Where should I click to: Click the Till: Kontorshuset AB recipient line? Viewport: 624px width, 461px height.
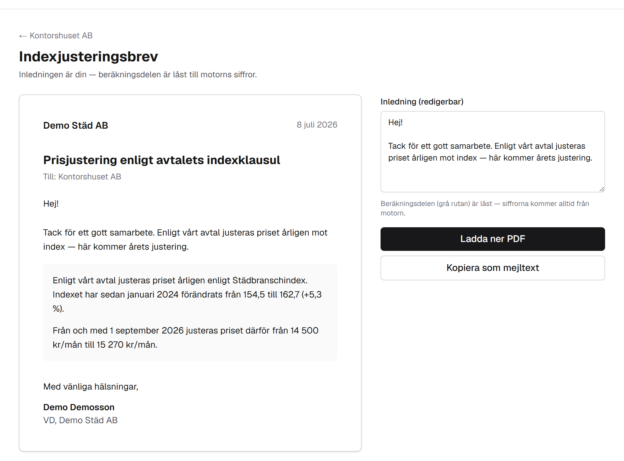pyautogui.click(x=82, y=176)
